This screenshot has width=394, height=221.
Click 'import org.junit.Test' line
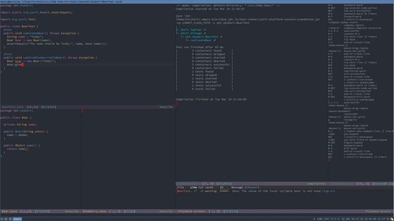[x=18, y=19]
